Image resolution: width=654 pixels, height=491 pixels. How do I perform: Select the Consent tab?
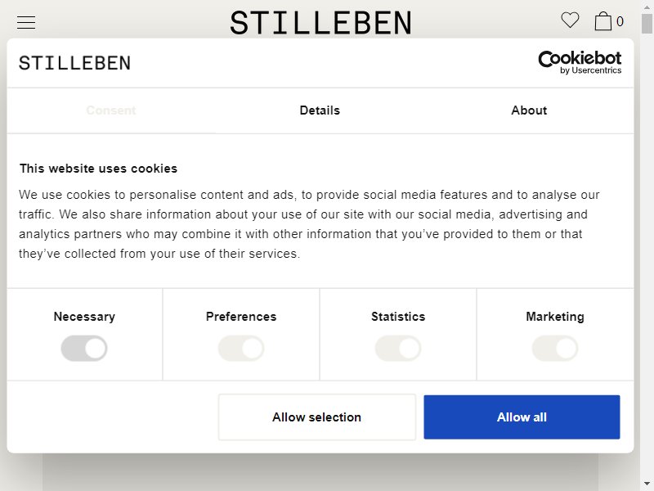click(111, 110)
